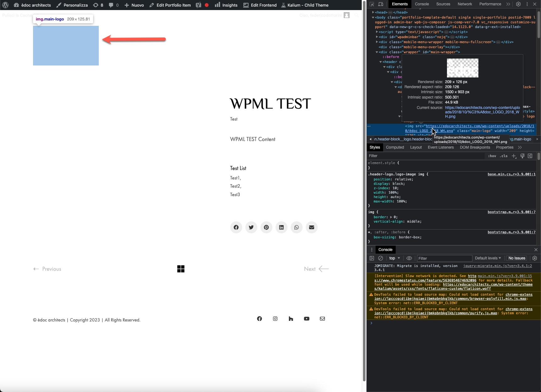This screenshot has height=392, width=541.
Task: Open the top JavaScript context dropdown
Action: click(x=394, y=258)
